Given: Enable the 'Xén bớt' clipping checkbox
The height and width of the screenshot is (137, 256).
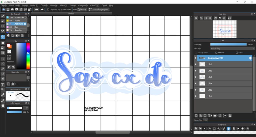Looking at the screenshot, I should point(216,53).
